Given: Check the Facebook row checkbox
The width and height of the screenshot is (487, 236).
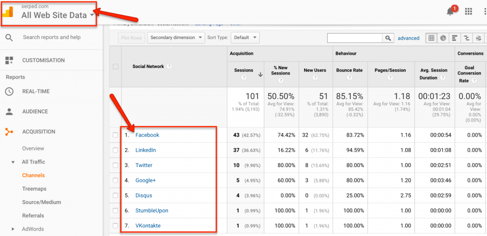Looking at the screenshot, I should point(116,135).
